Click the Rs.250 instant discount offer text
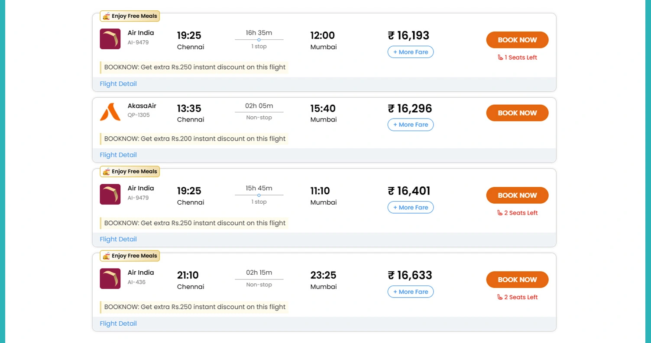The image size is (651, 343). (194, 67)
